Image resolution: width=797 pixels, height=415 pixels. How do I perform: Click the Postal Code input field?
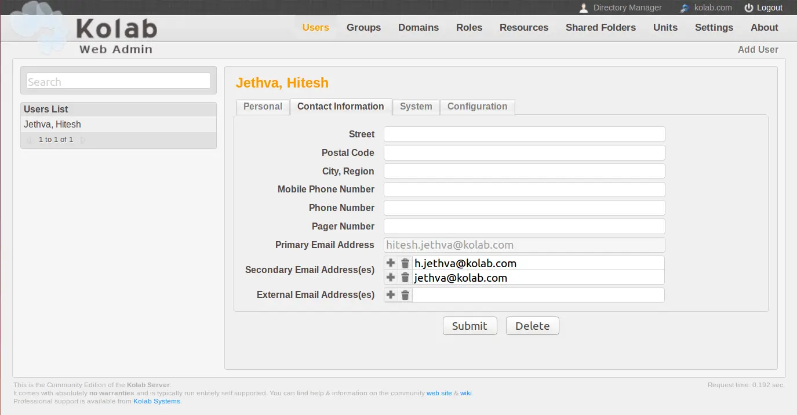click(x=524, y=153)
